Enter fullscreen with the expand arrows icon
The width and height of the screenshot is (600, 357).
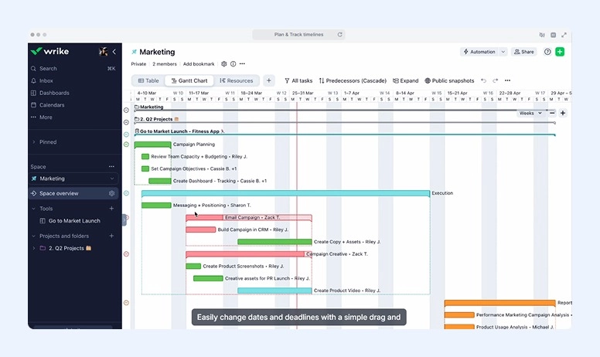click(x=564, y=35)
